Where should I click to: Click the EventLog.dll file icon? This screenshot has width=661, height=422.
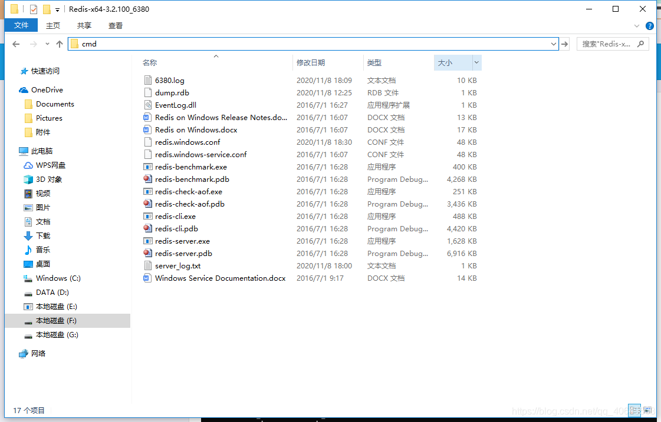147,105
